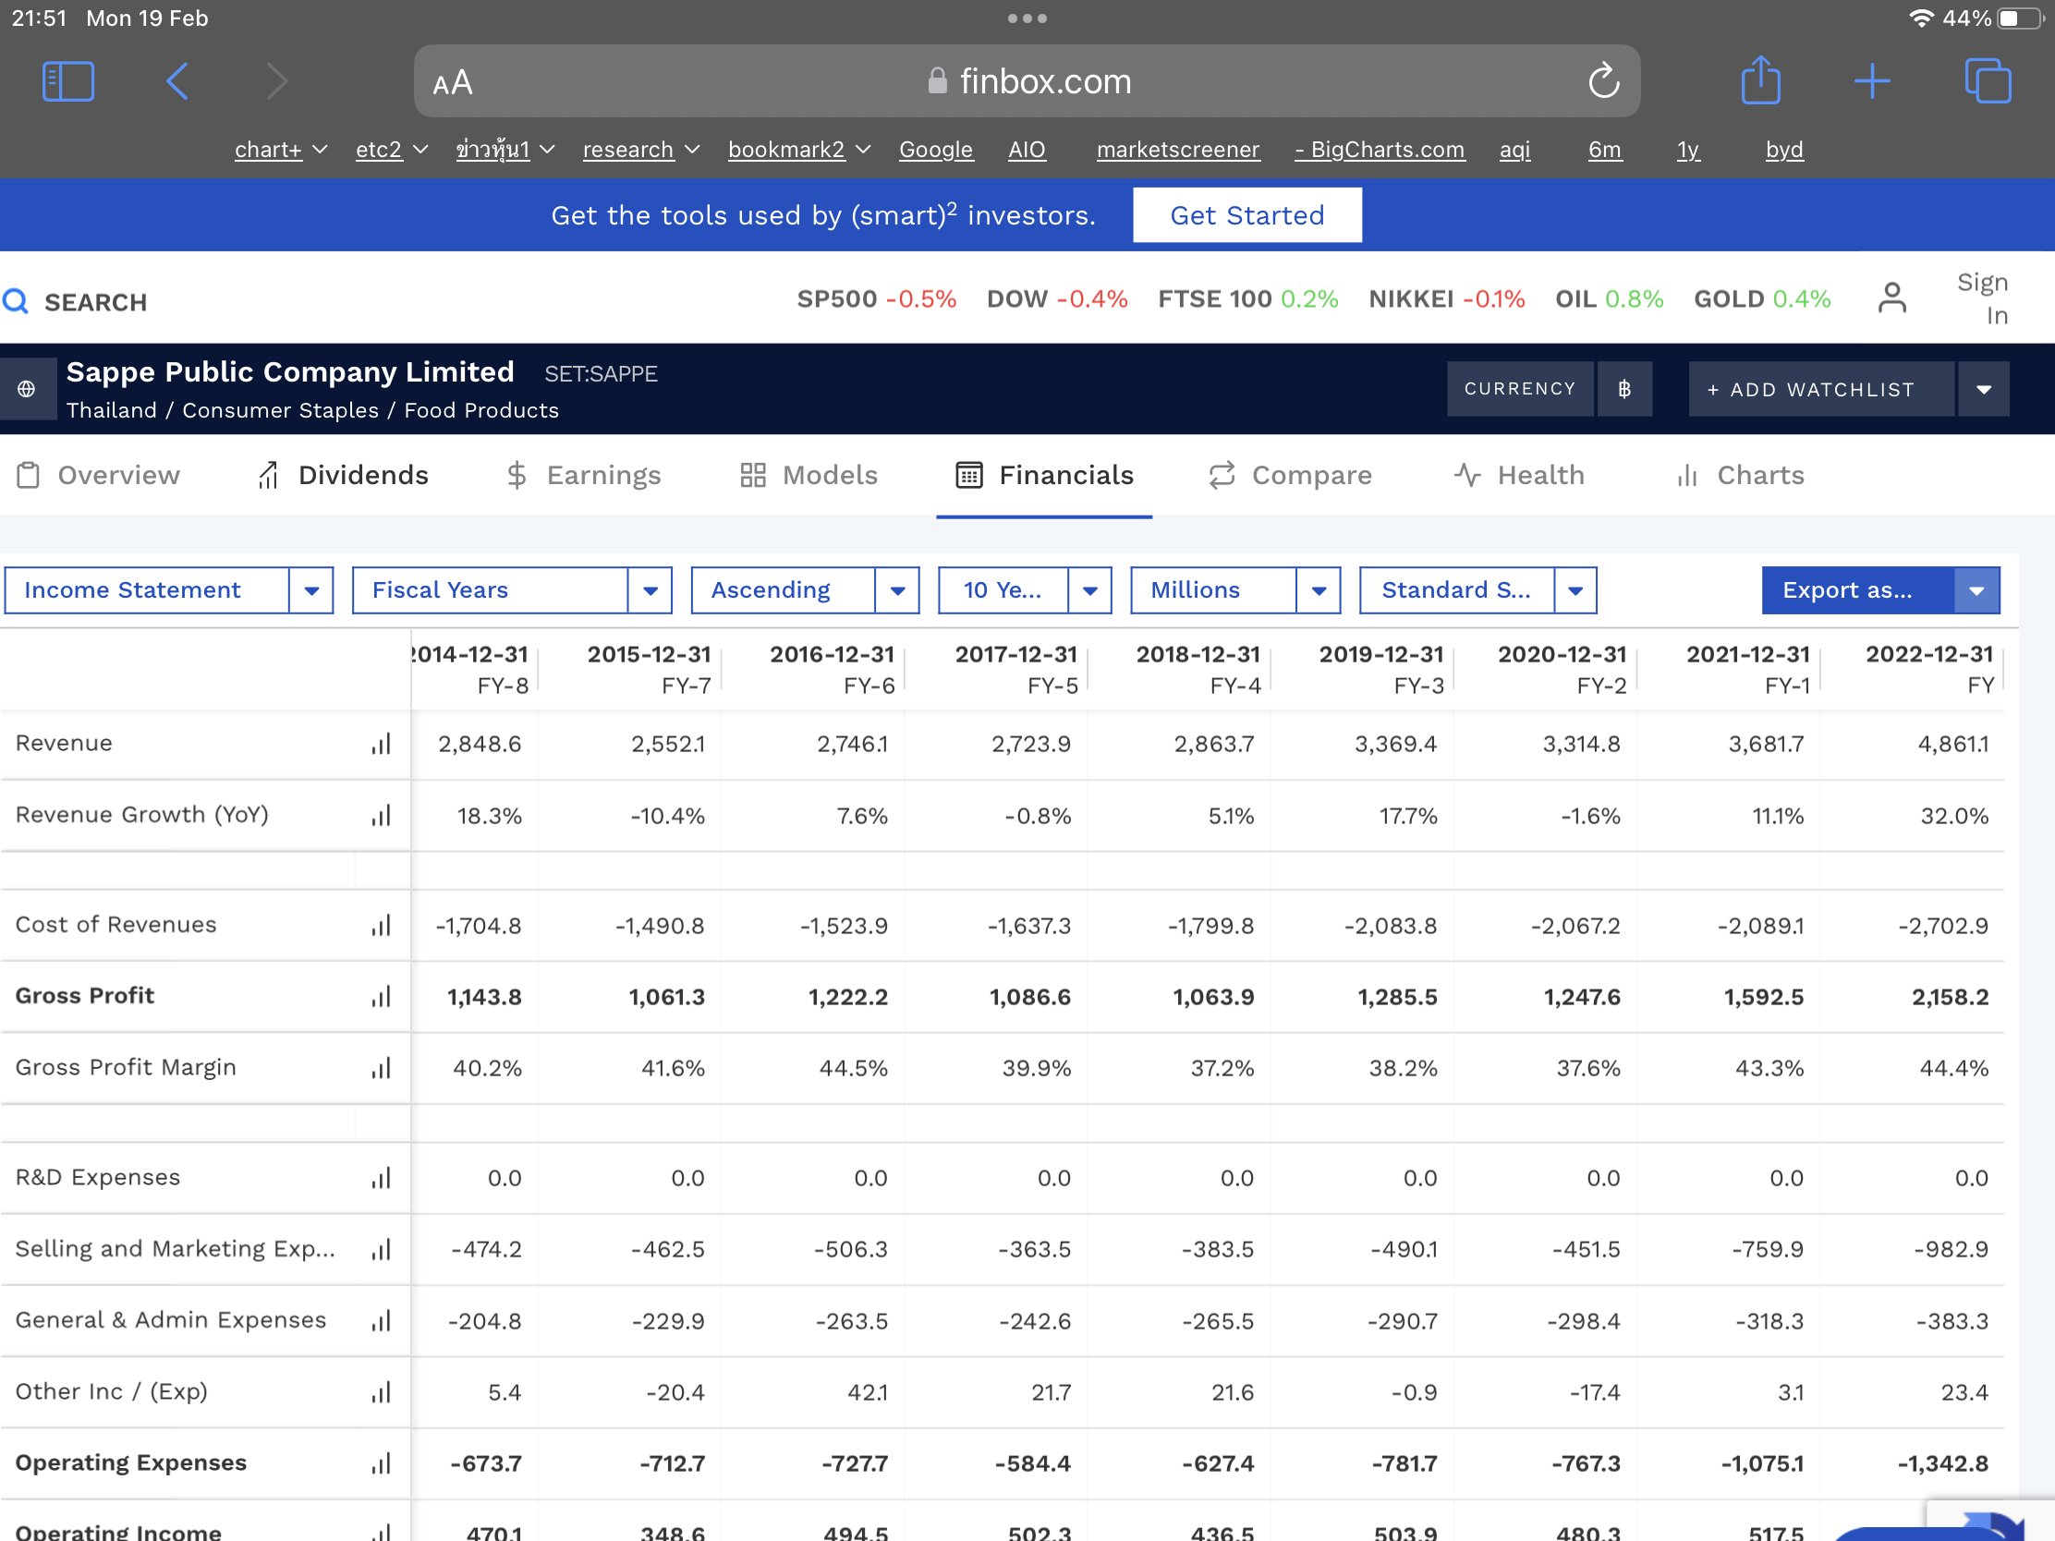Click the Export as... button
The width and height of the screenshot is (2055, 1541).
tap(1857, 590)
